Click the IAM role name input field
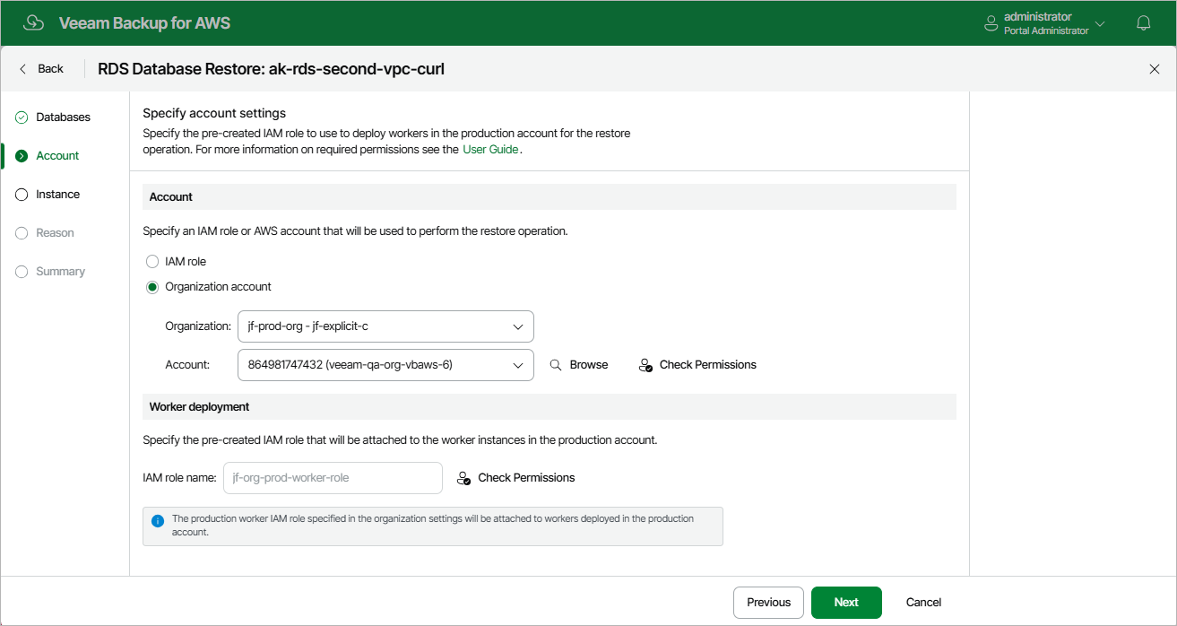Image resolution: width=1177 pixels, height=626 pixels. tap(333, 478)
